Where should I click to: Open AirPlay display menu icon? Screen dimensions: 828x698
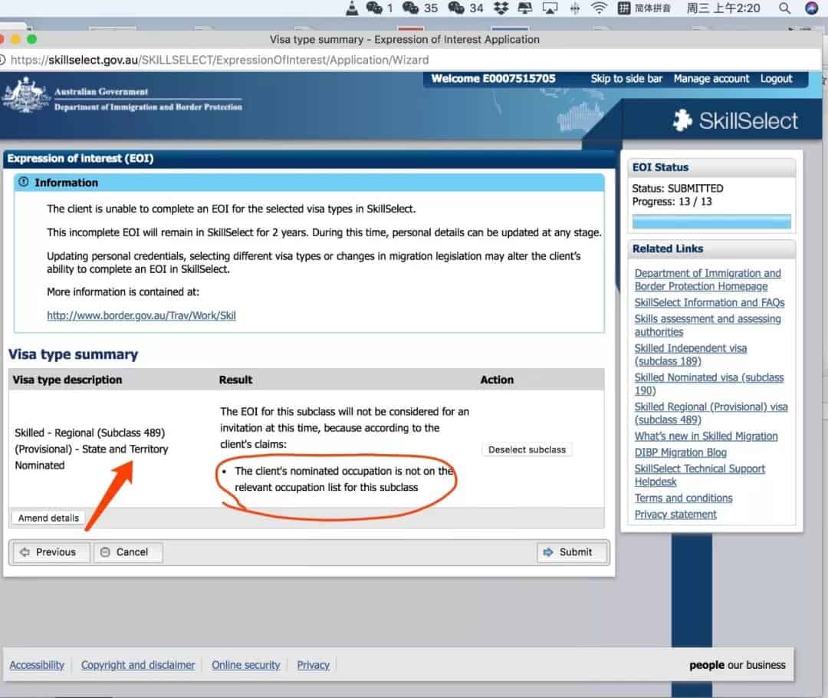tap(550, 8)
